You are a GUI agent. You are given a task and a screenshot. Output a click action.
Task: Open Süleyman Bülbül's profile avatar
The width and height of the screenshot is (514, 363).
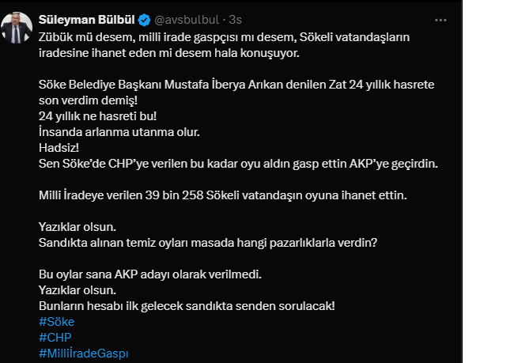pos(17,28)
